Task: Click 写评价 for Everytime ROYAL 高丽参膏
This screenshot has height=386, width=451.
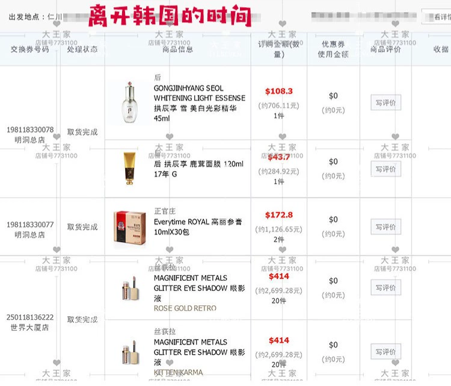Action: tap(385, 226)
